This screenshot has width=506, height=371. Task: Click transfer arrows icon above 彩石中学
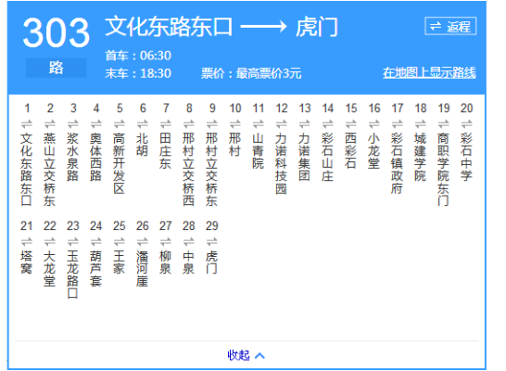pos(467,123)
